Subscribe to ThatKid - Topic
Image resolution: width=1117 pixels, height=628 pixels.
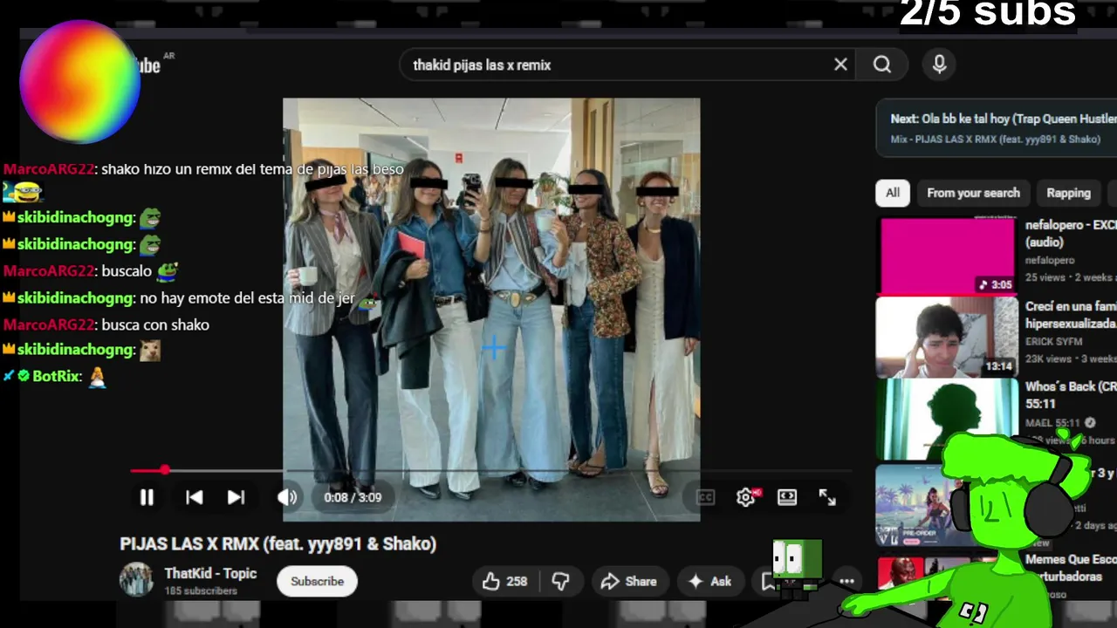click(x=317, y=581)
